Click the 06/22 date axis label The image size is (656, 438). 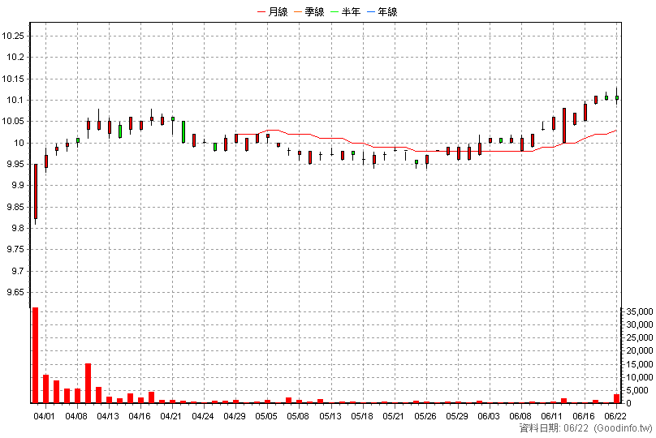pyautogui.click(x=615, y=416)
